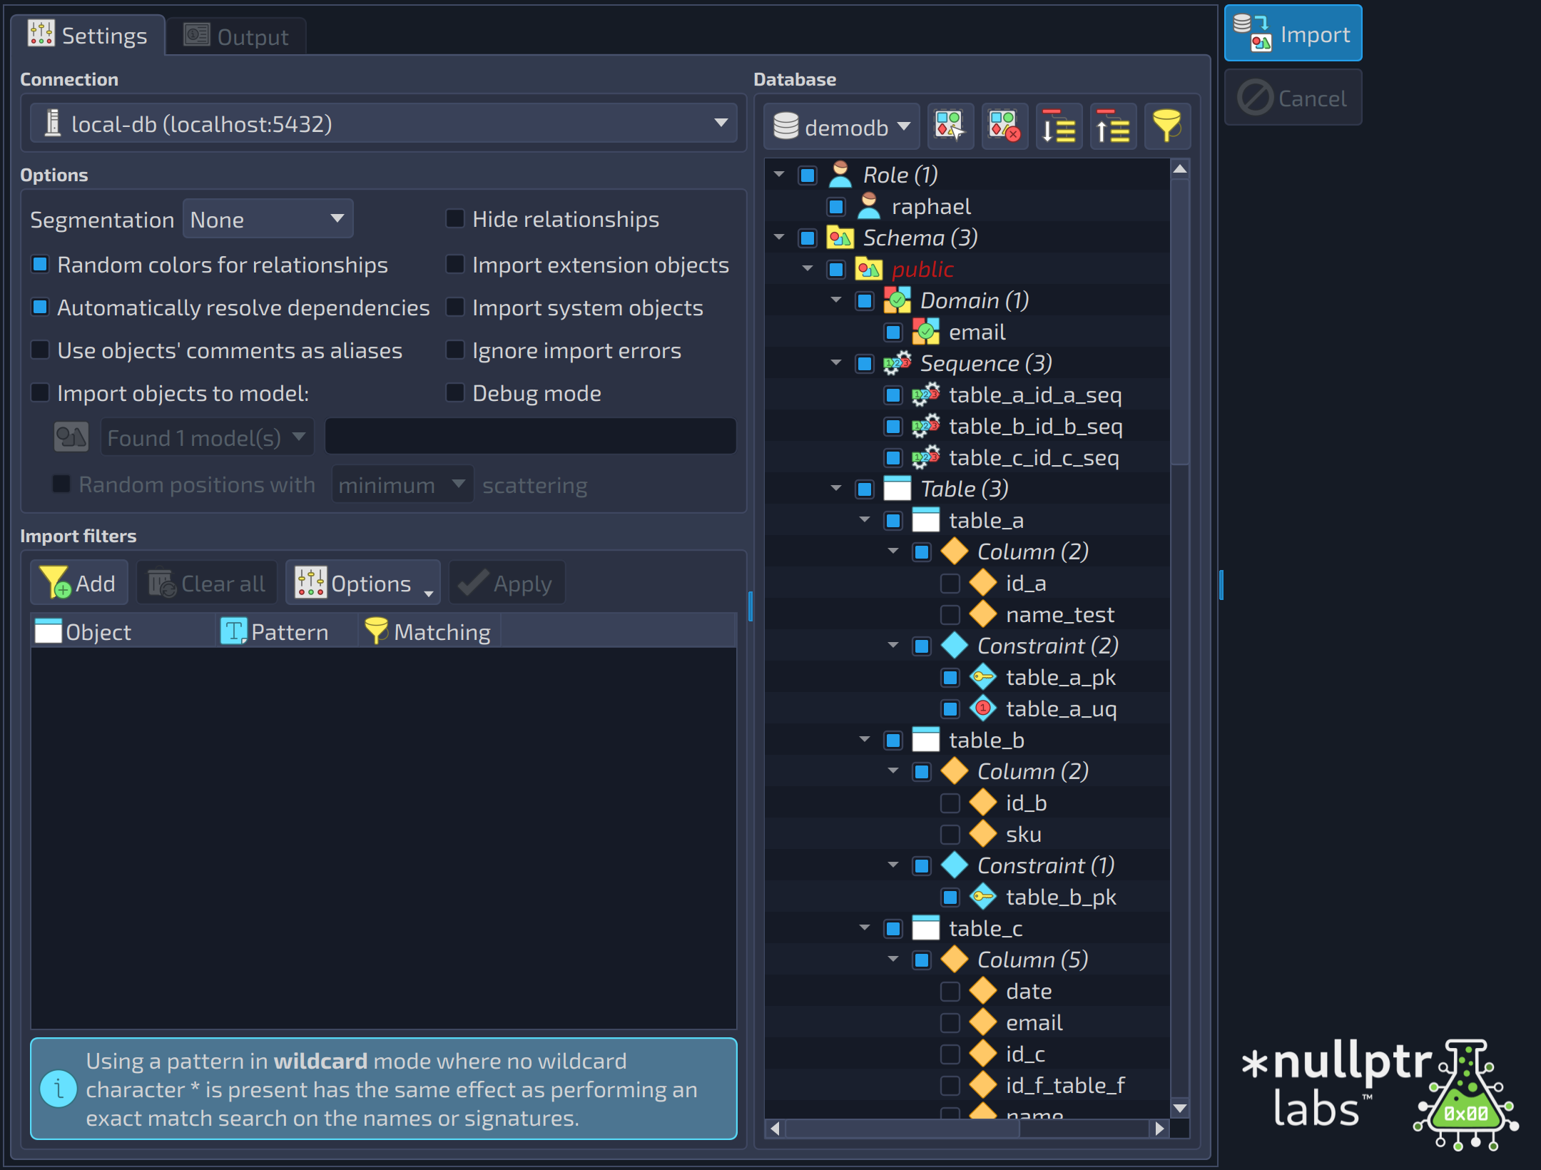The width and height of the screenshot is (1541, 1170).
Task: Check the name_test column checkbox
Action: point(950,614)
